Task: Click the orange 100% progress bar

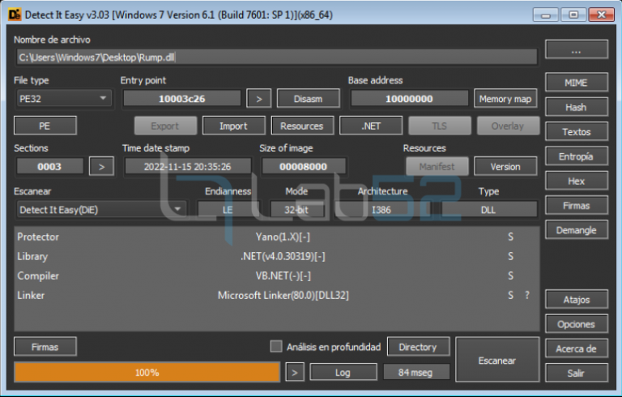Action: click(147, 372)
